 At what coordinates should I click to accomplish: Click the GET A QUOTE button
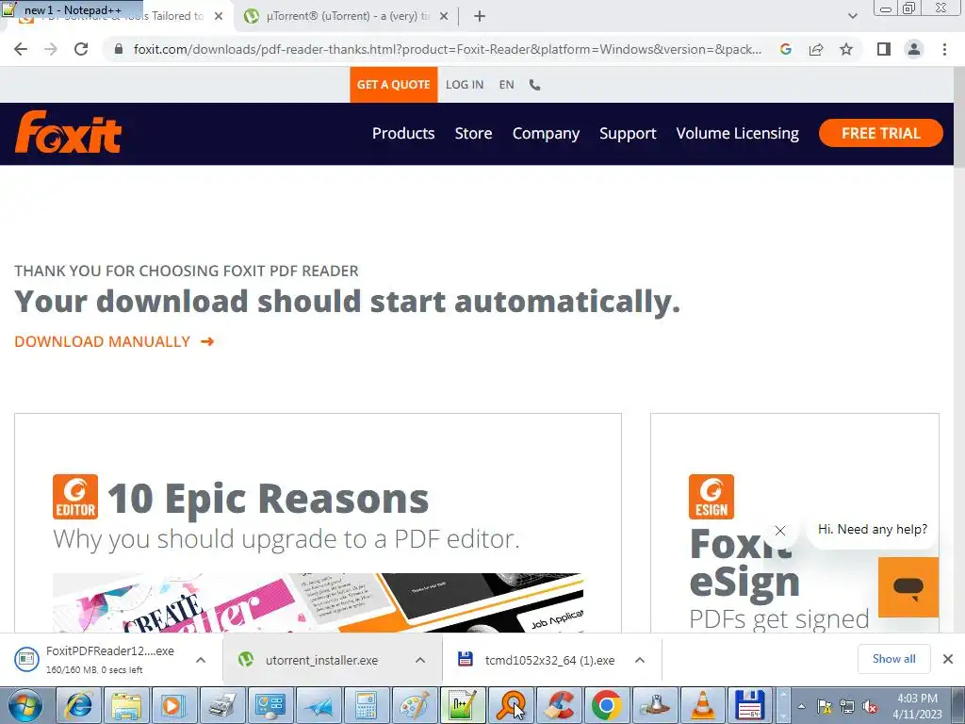coord(393,85)
